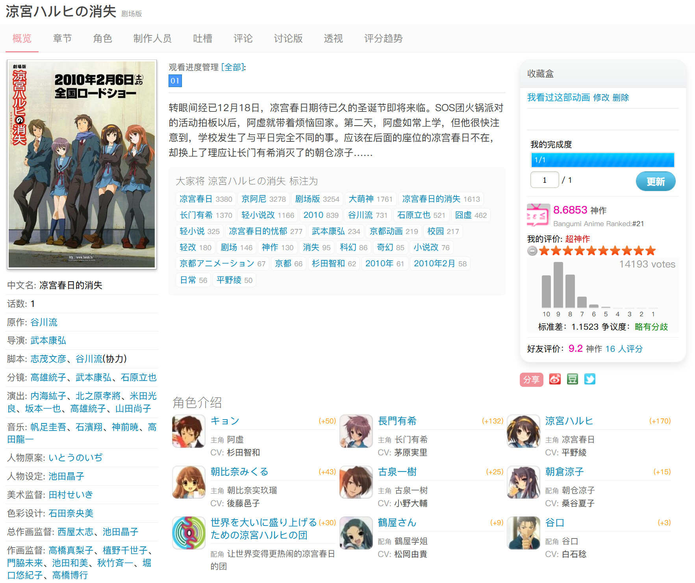Open 西屋太志 chief animation director link
The image size is (695, 583).
75,532
